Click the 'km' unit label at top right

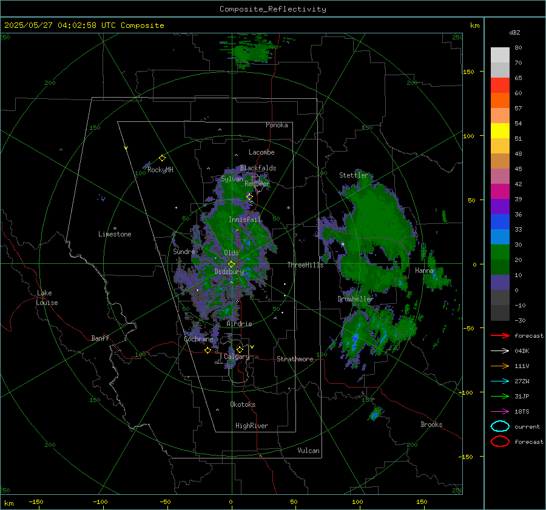474,25
